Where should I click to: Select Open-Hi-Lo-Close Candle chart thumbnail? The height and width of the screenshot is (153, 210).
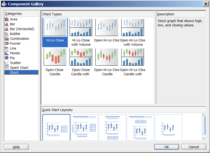pos(107,57)
